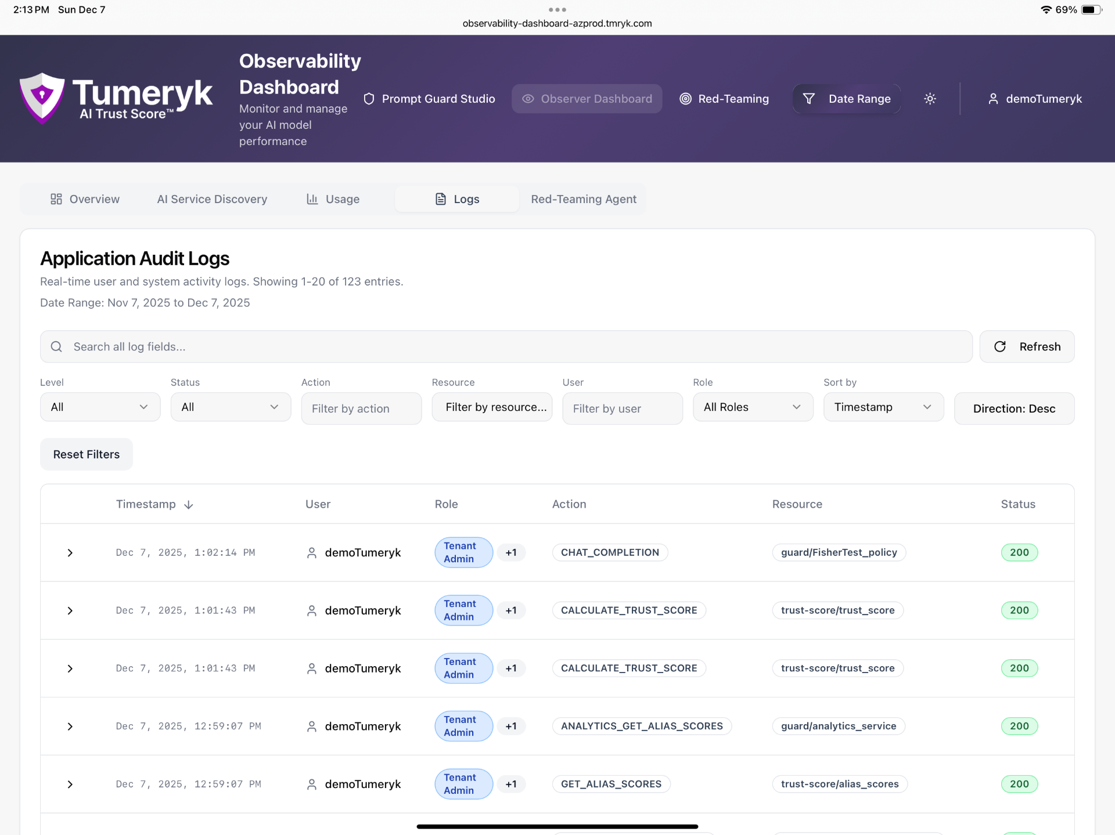This screenshot has width=1115, height=835.
Task: Click the Wi-Fi icon in status bar
Action: pyautogui.click(x=1046, y=9)
